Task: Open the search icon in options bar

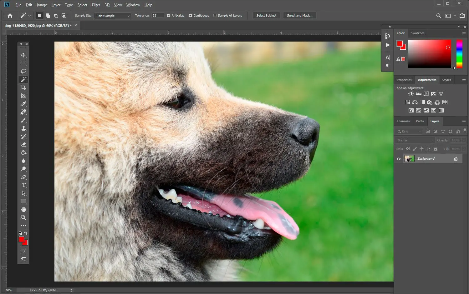Action: point(439,16)
